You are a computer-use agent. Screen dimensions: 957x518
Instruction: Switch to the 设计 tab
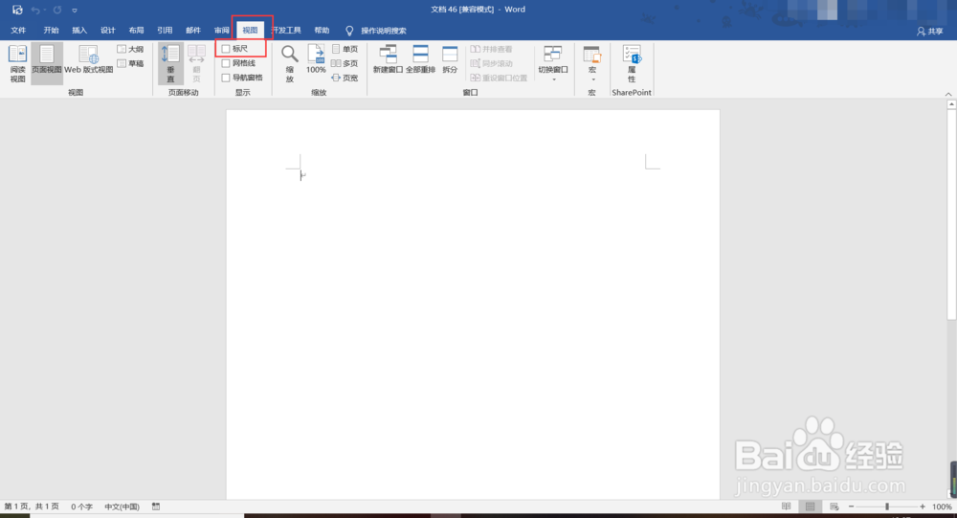point(108,30)
